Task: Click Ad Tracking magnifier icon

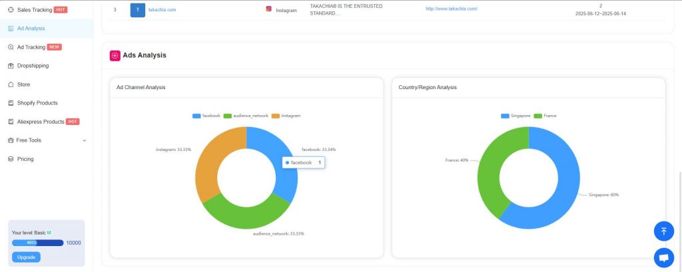Action: (11, 47)
